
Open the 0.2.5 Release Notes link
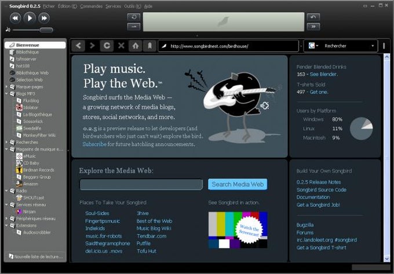[319, 182]
